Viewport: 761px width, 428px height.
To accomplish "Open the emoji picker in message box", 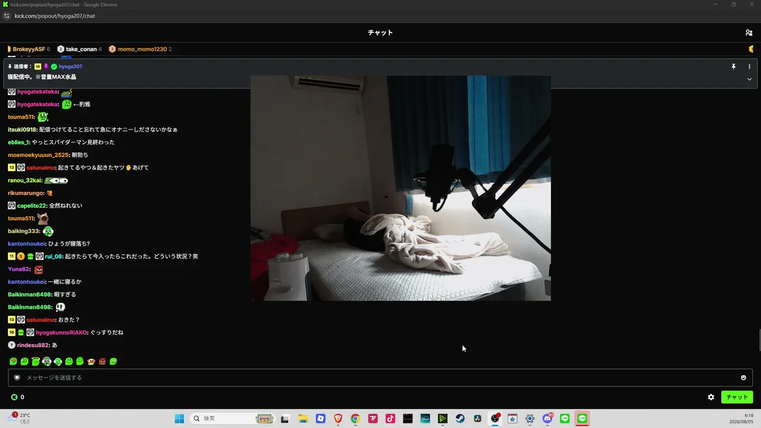I will pos(743,377).
